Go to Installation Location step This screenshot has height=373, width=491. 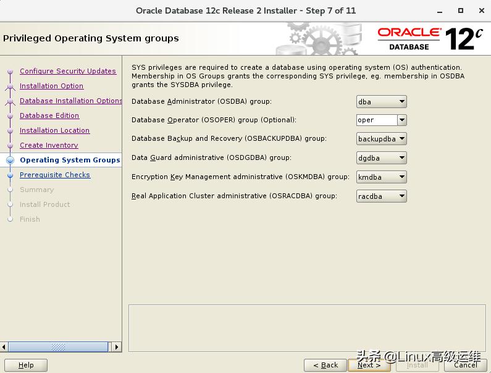pyautogui.click(x=55, y=130)
